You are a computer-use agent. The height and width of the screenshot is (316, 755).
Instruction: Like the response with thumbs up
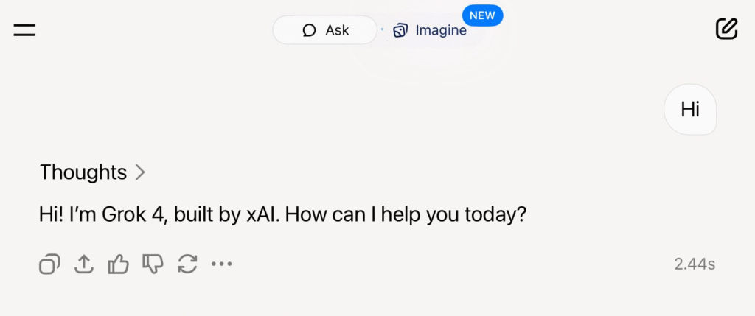coord(118,264)
